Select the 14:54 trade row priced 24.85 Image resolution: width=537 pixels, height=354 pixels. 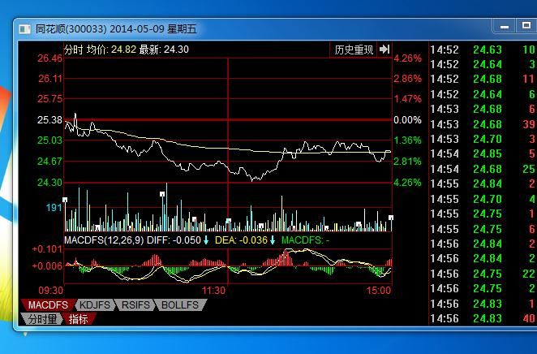483,154
